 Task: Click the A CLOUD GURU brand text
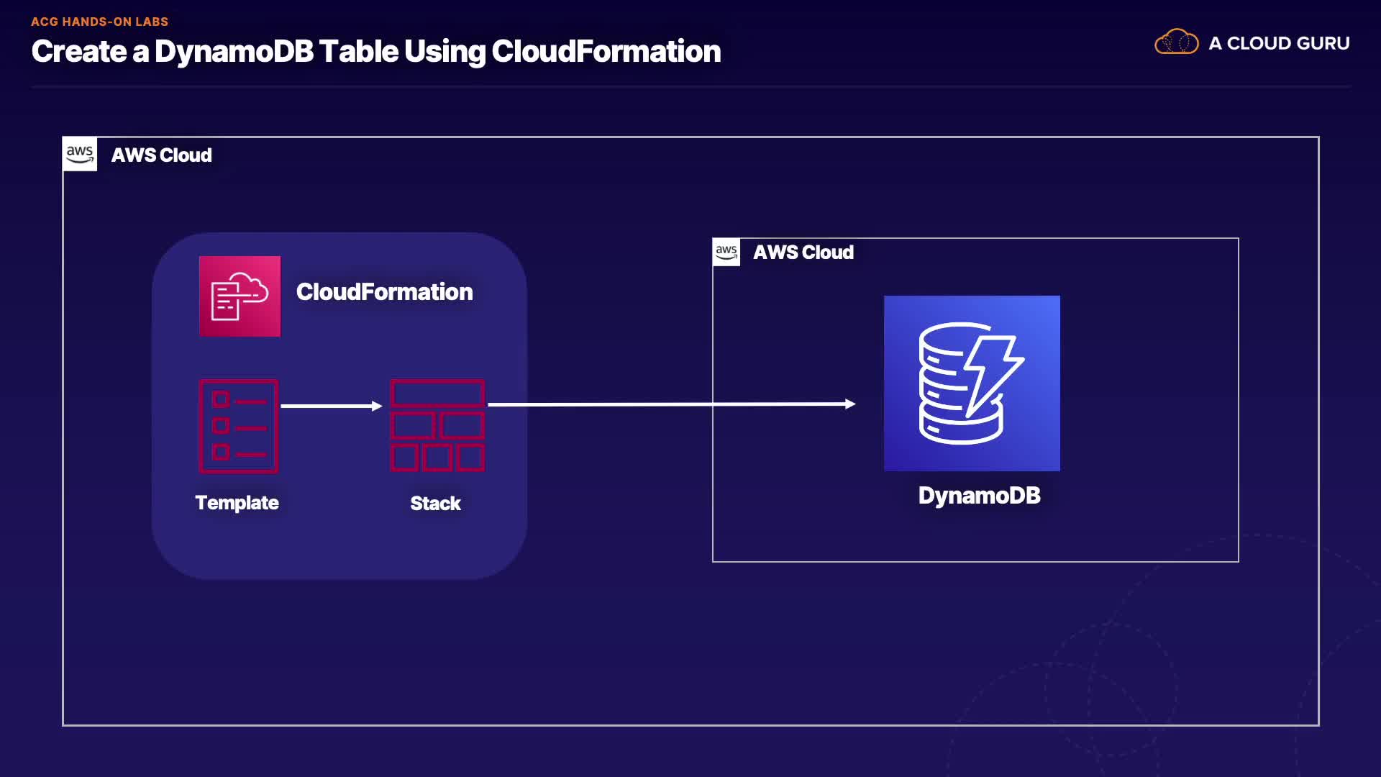(x=1278, y=43)
